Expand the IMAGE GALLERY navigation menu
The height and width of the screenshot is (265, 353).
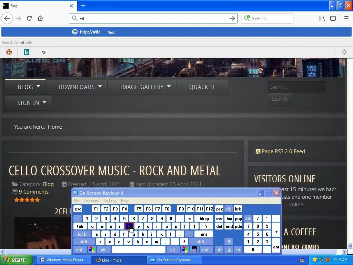point(145,87)
